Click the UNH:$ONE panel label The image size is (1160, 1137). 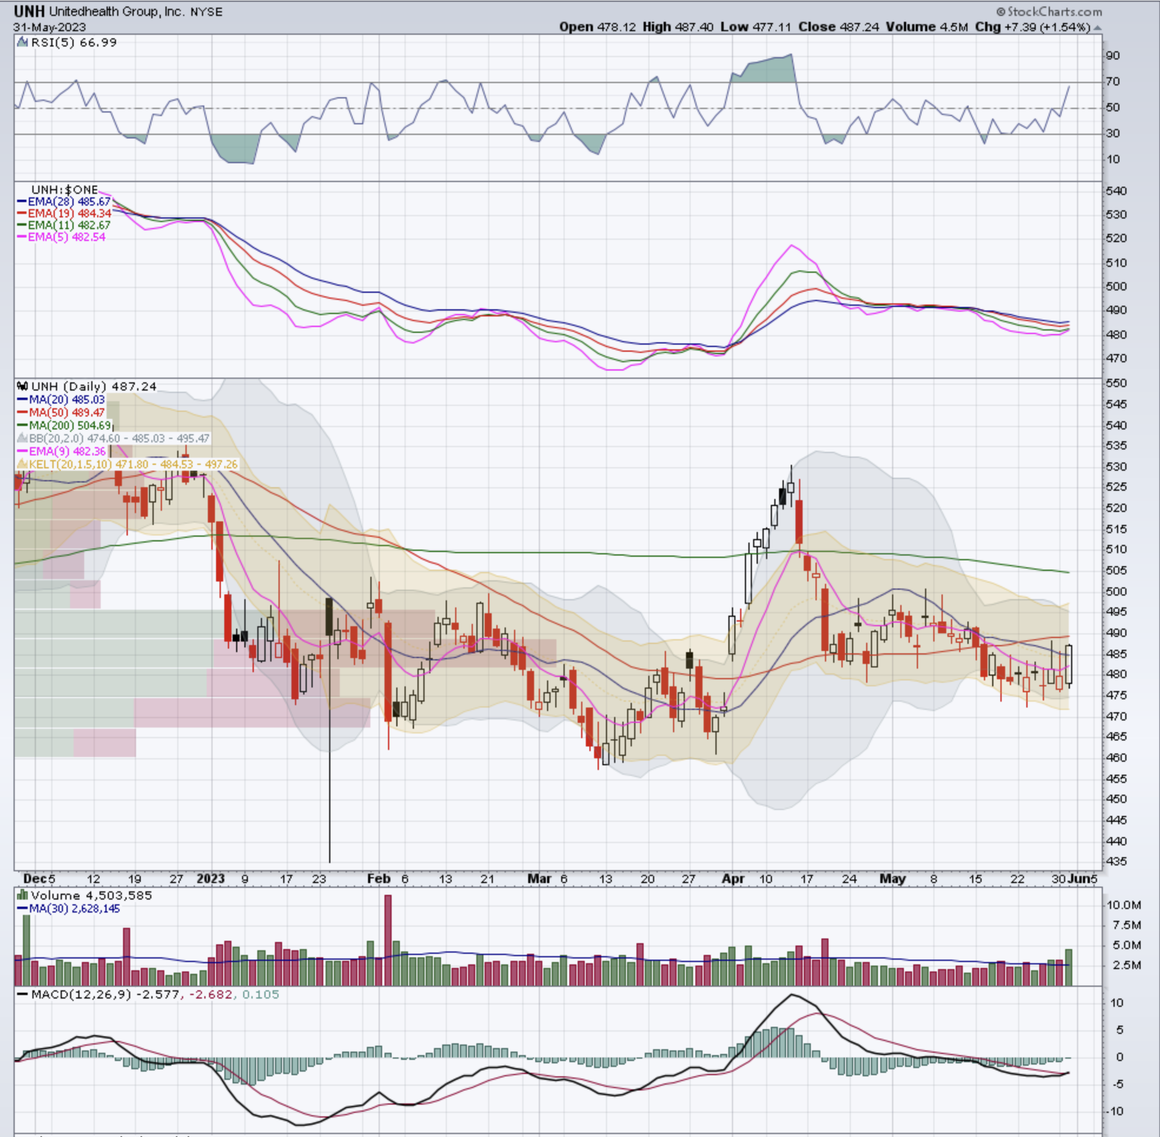pos(65,190)
